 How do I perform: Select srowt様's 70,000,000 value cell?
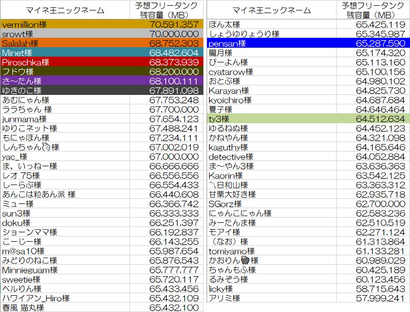coord(166,34)
